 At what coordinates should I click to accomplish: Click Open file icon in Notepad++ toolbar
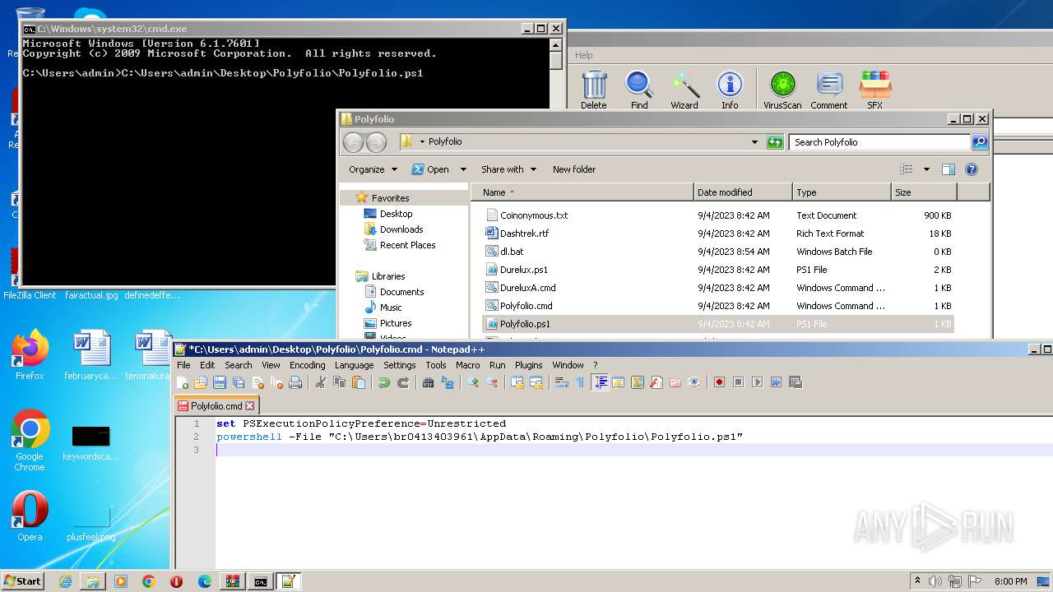click(x=201, y=382)
